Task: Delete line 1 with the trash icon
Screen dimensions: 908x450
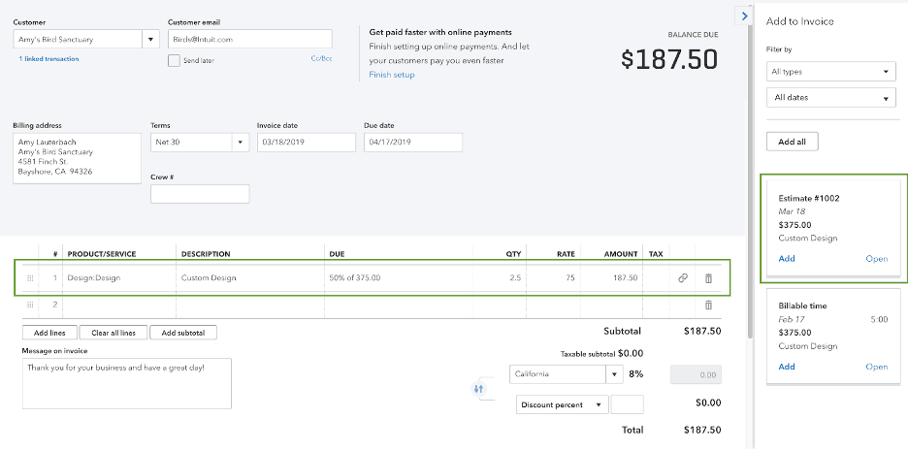Action: click(708, 278)
